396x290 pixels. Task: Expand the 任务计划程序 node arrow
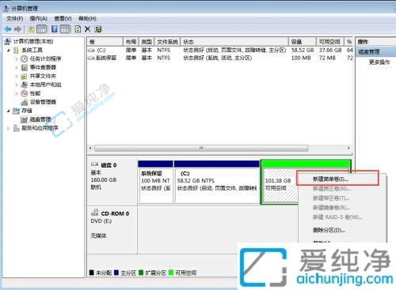(x=17, y=58)
